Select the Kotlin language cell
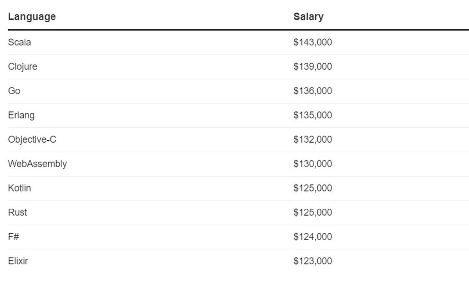This screenshot has height=288, width=469. (20, 188)
